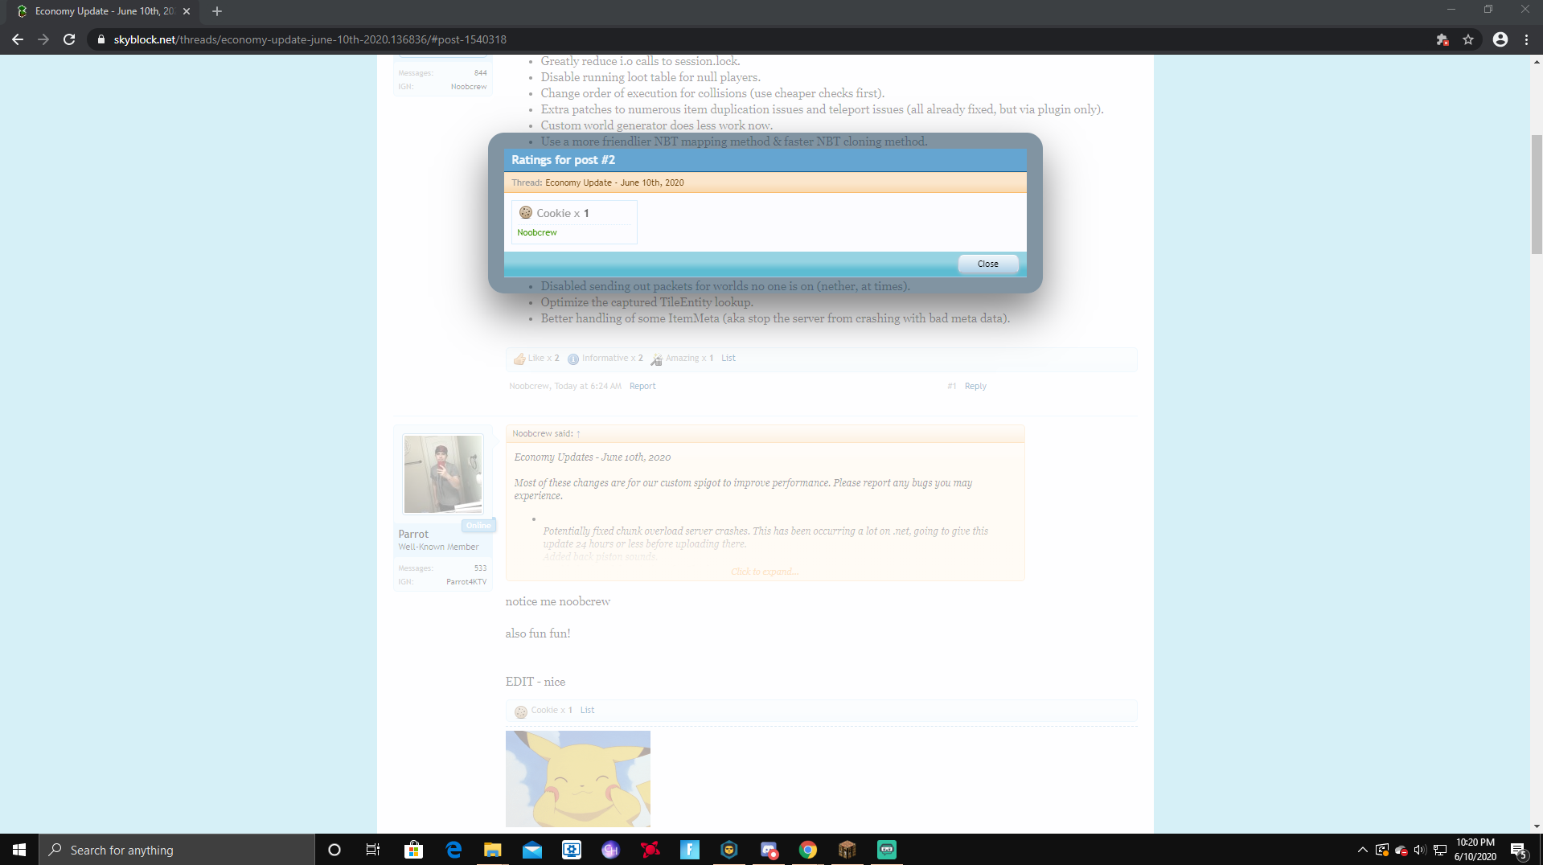Screen dimensions: 1543x865
Task: Open Microsoft Edge from taskbar
Action: tap(453, 850)
